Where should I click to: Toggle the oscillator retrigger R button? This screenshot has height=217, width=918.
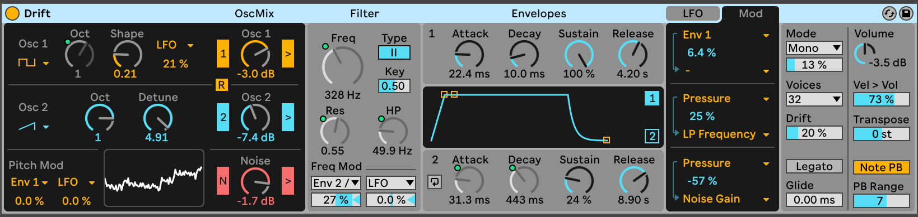(x=222, y=85)
